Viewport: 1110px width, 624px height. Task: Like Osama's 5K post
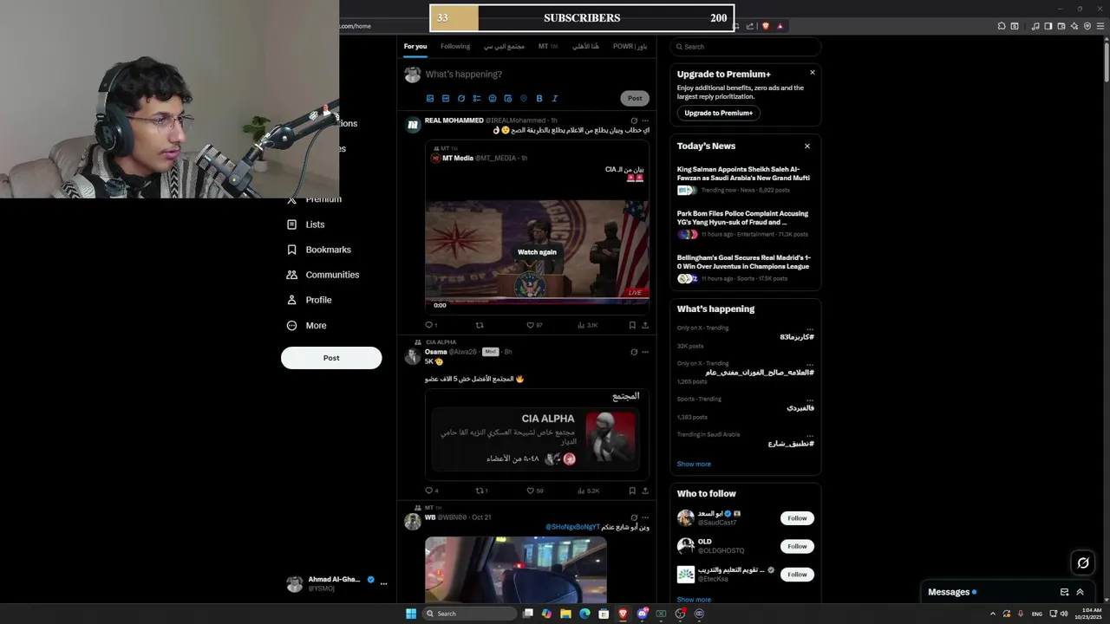pos(531,491)
